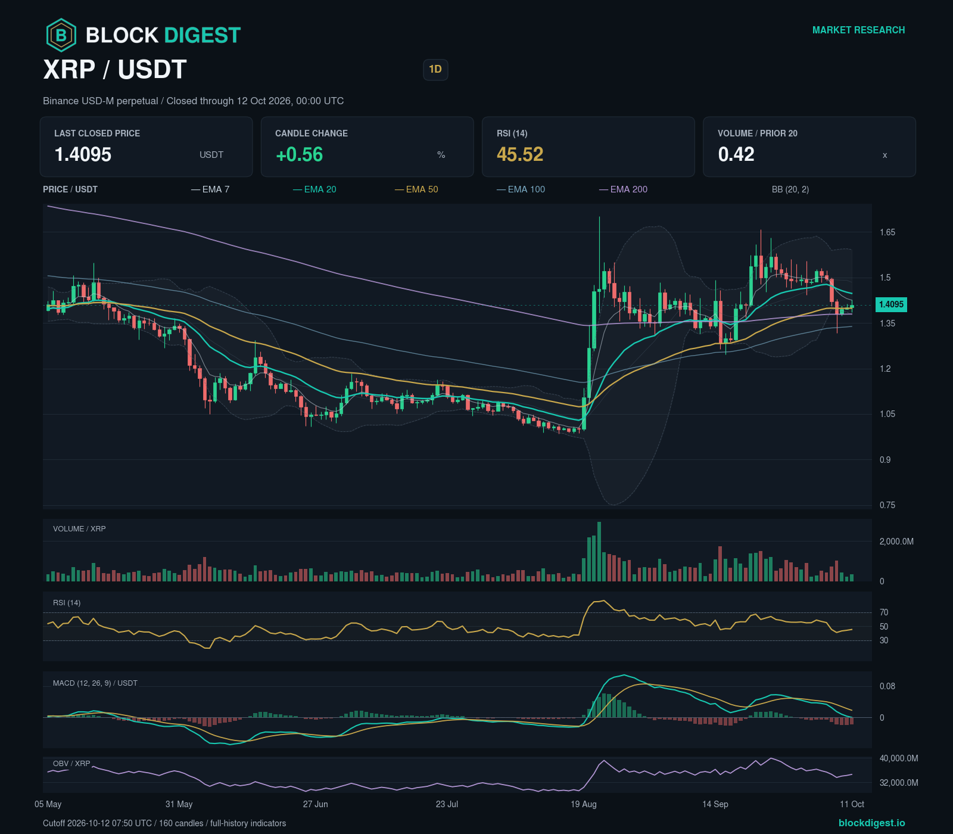Click the MACD 0.08 axis label
The image size is (953, 834).
pyautogui.click(x=887, y=686)
